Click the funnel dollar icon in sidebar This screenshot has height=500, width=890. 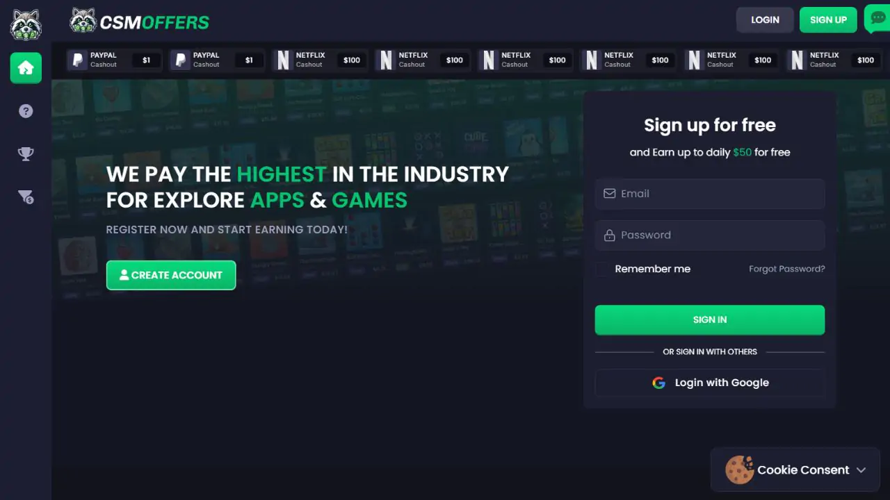(x=26, y=197)
